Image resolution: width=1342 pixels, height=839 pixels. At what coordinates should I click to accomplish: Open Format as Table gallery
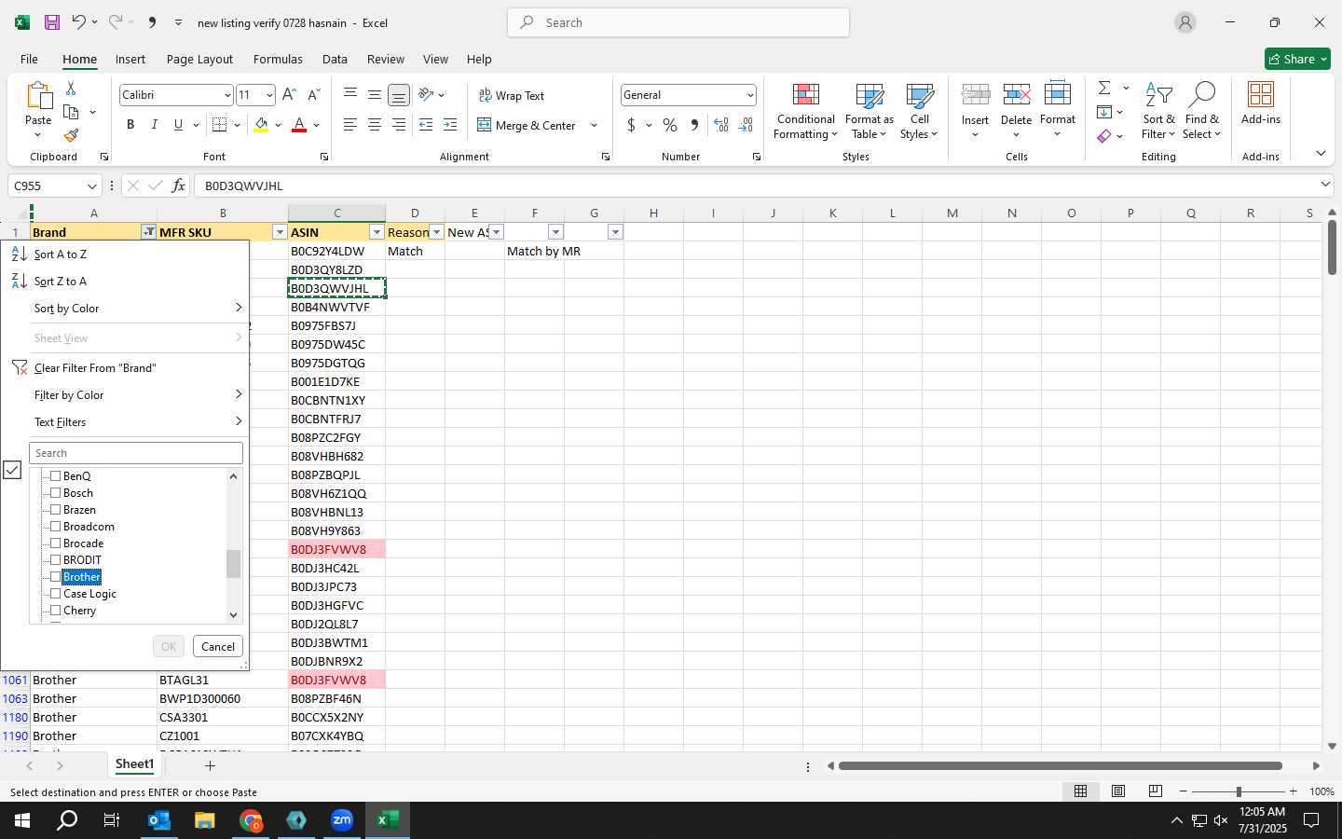coord(869,112)
